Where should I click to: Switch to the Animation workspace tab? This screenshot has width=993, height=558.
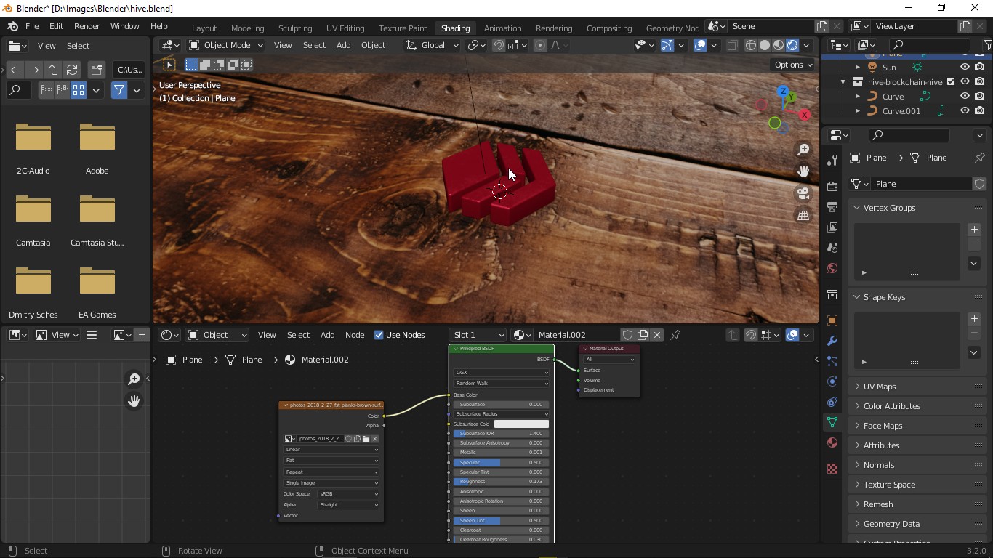click(x=502, y=28)
